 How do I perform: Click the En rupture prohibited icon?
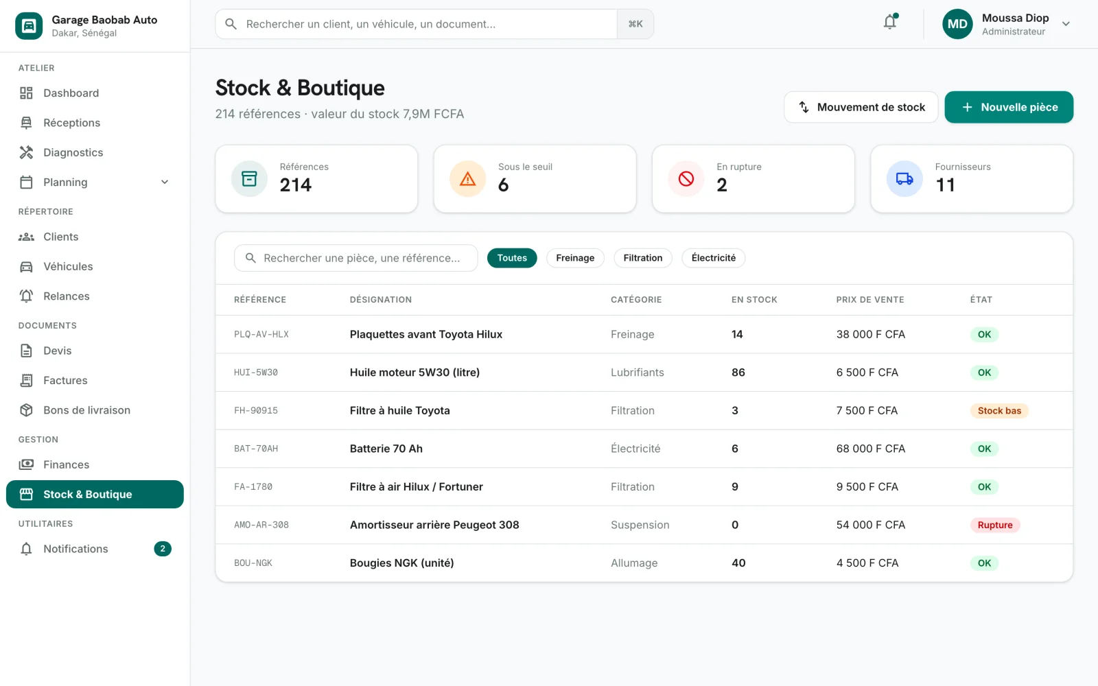click(x=686, y=179)
